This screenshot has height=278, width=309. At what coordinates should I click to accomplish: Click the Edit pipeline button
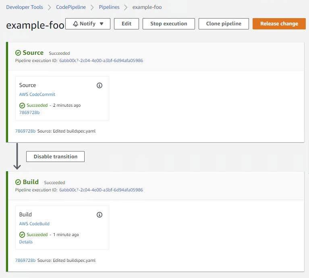[127, 24]
